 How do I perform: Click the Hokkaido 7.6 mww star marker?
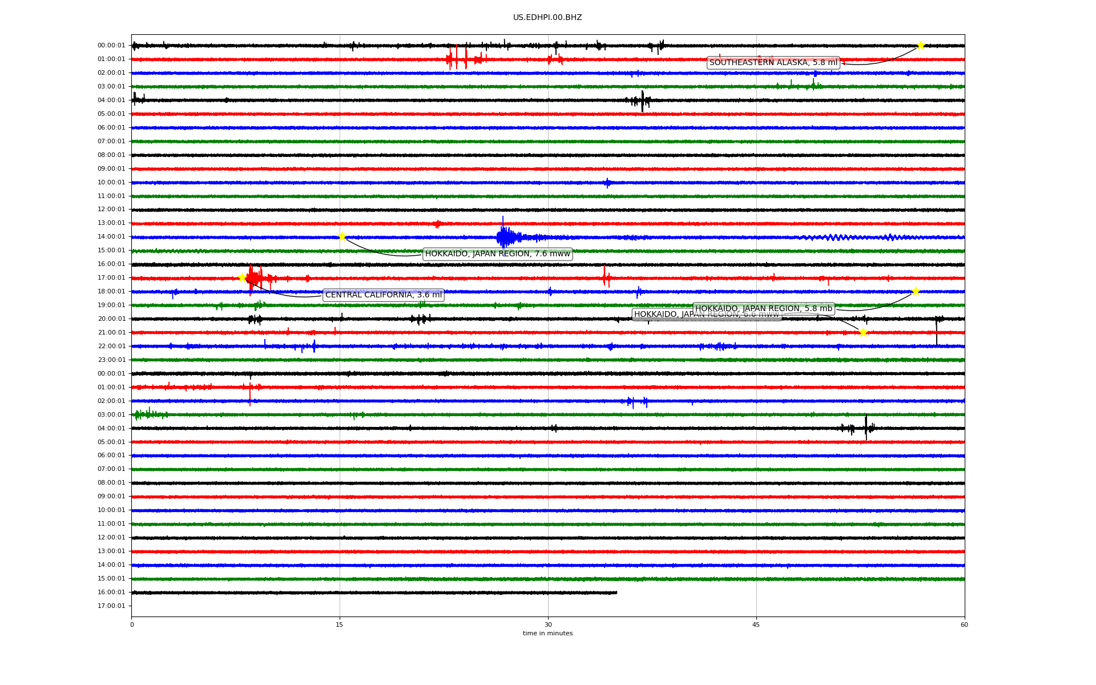(342, 237)
